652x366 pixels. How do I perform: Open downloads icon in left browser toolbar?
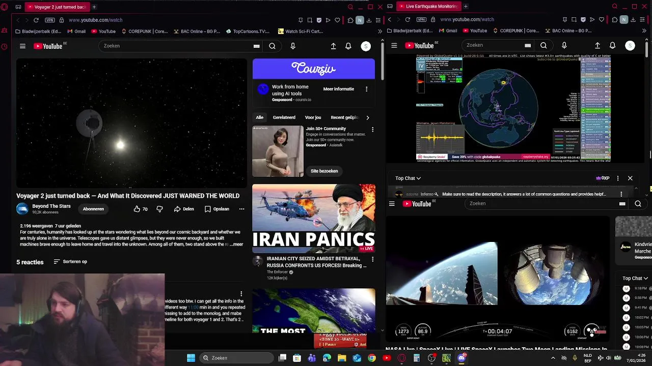(369, 20)
